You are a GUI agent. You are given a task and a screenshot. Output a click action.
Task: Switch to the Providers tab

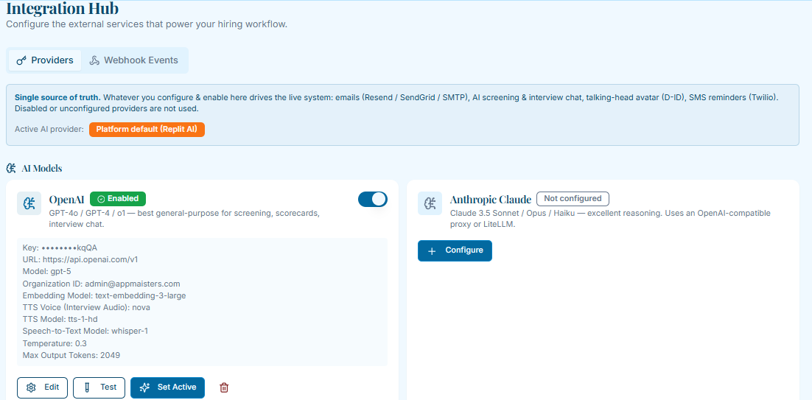click(x=45, y=60)
